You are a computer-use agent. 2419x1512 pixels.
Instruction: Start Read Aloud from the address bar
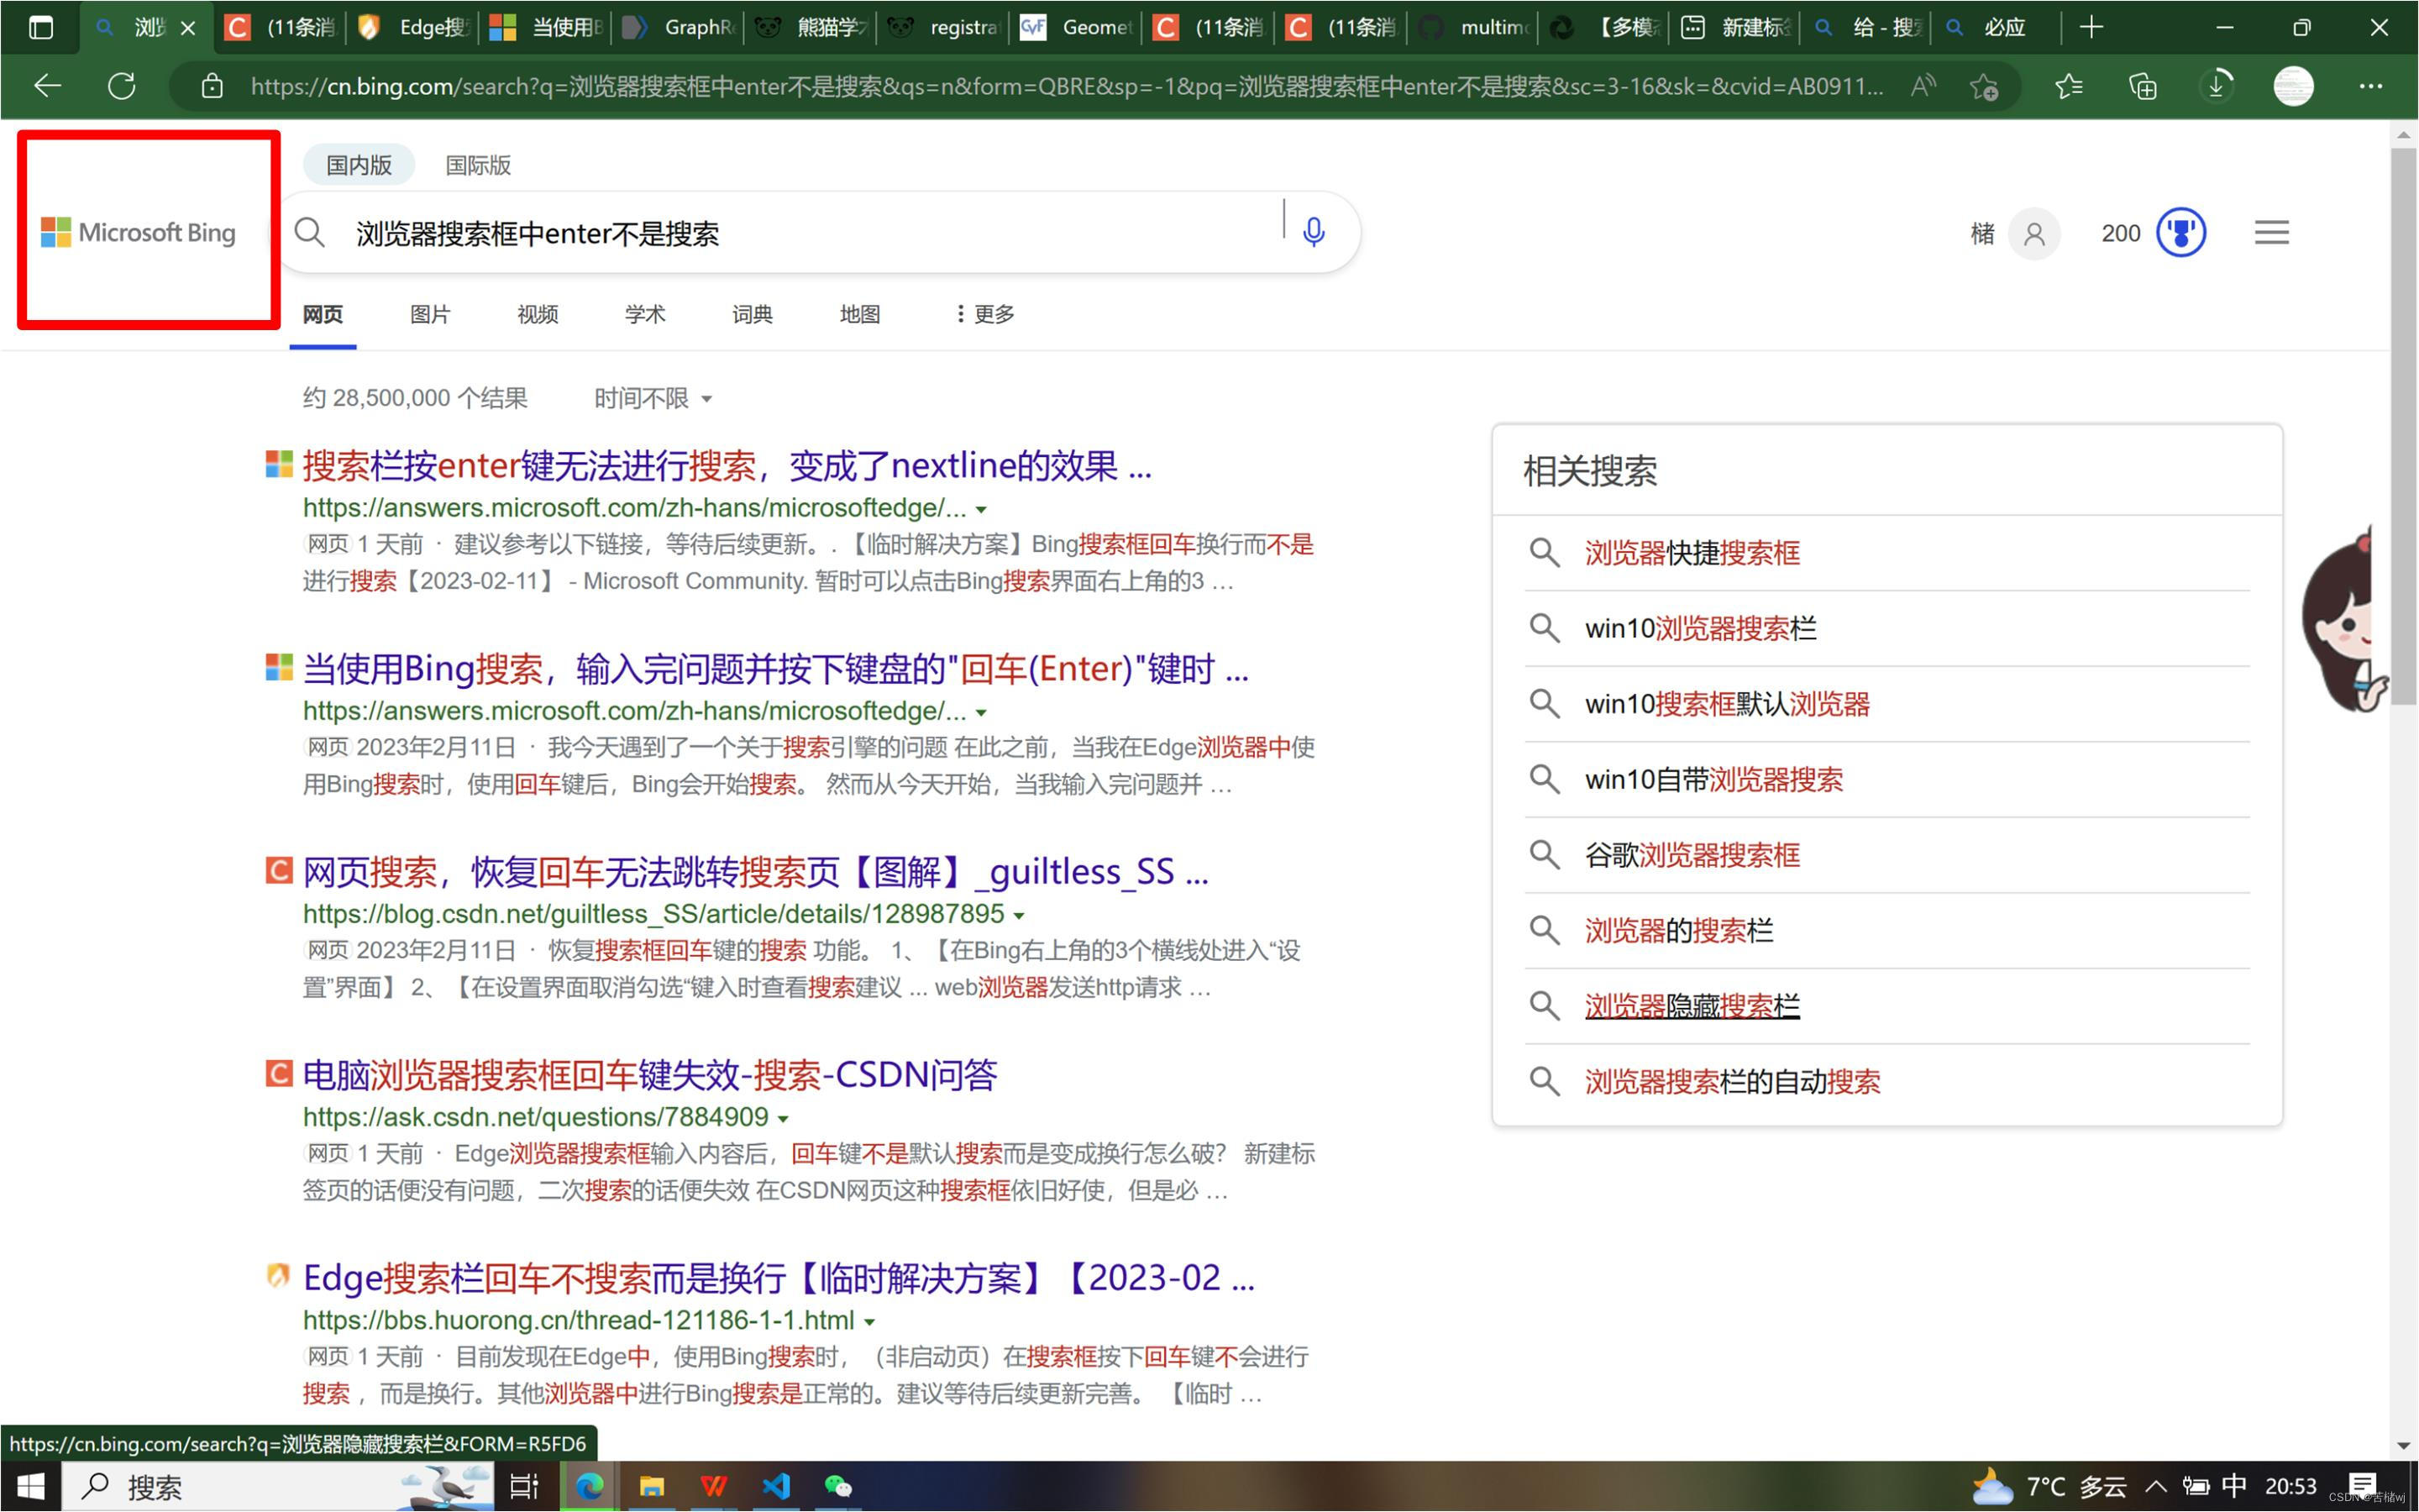[x=1923, y=86]
